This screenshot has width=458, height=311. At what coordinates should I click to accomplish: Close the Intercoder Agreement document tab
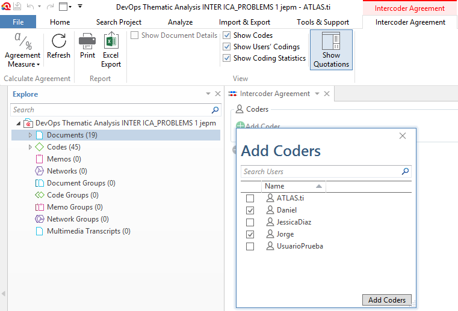tap(327, 94)
